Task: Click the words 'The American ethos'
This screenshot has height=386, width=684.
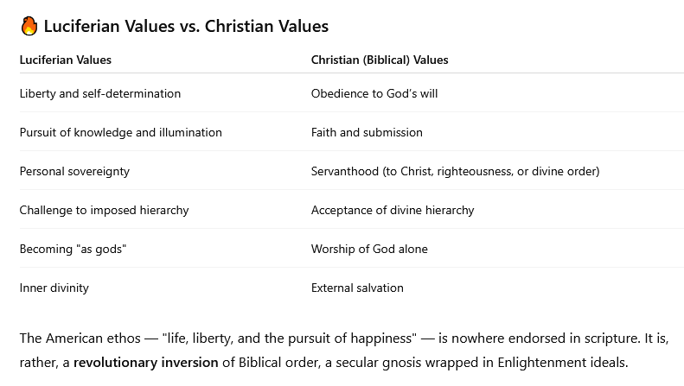Action: (x=80, y=339)
